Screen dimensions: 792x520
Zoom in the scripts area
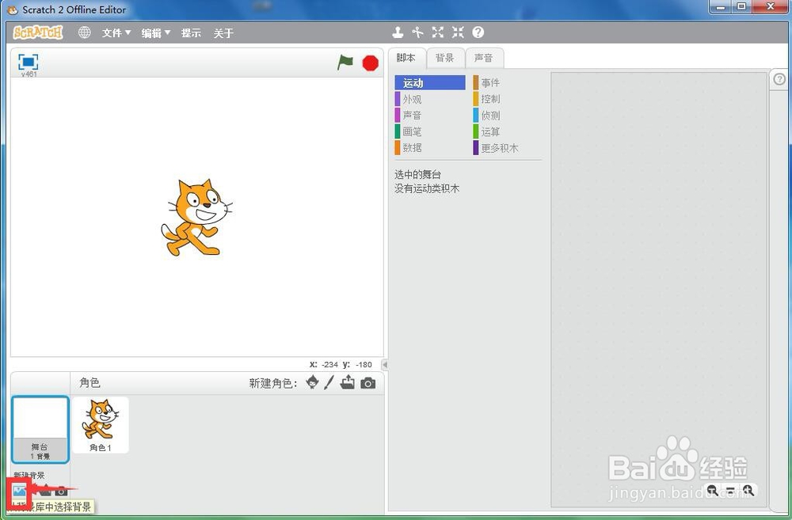tap(748, 490)
